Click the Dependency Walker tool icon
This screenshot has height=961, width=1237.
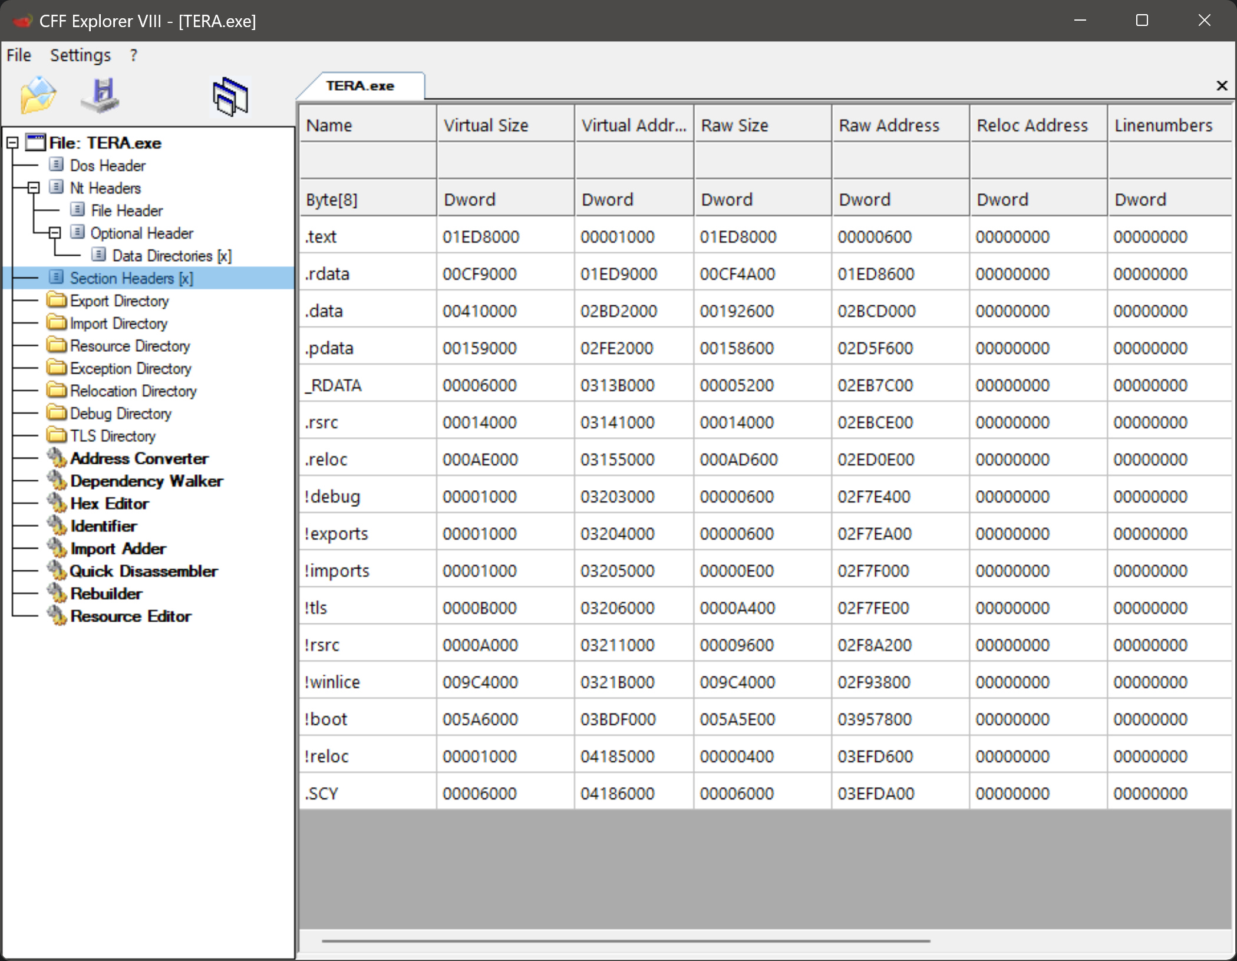click(x=57, y=480)
